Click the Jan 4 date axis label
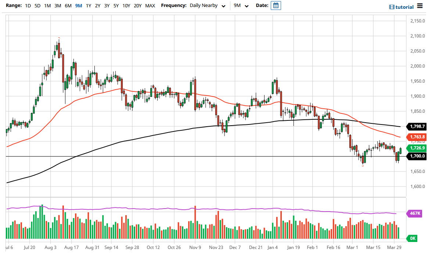428x253 pixels. click(x=272, y=247)
